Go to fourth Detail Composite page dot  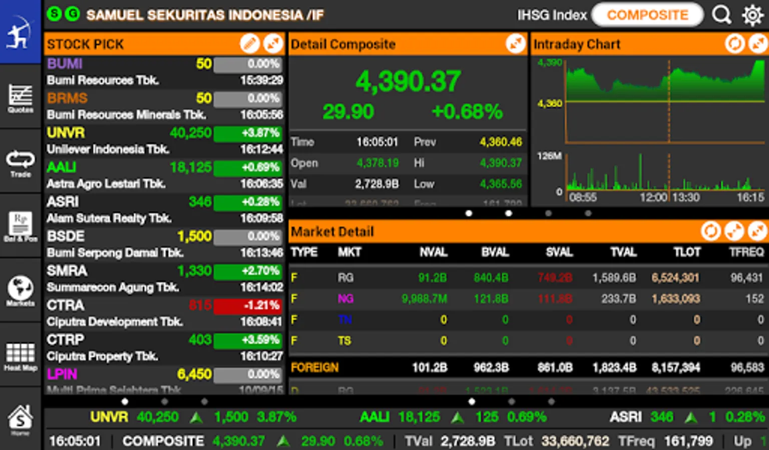588,213
